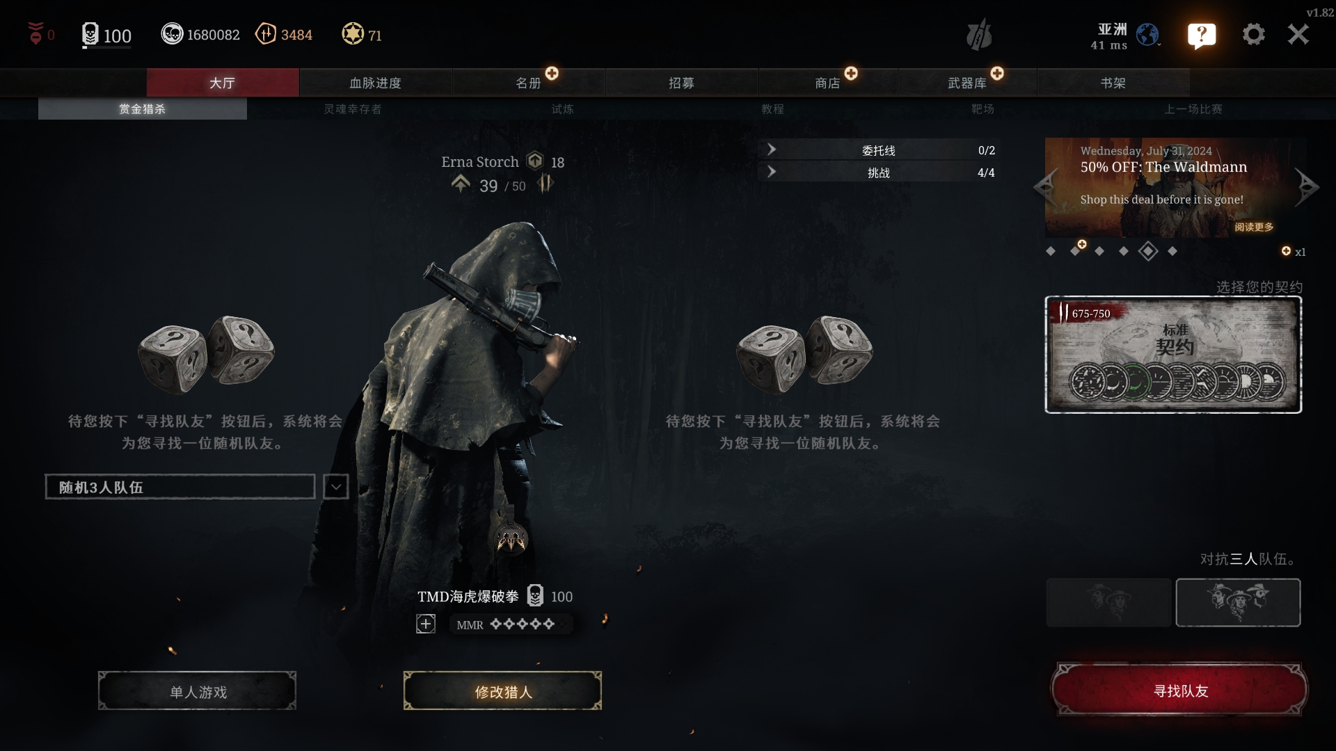Screen dimensions: 1336x751
Task: Click the 寻找队友 find teammates button
Action: tap(1180, 691)
